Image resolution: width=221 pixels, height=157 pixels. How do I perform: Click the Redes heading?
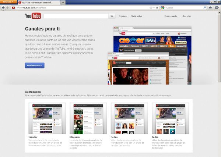[114, 137]
